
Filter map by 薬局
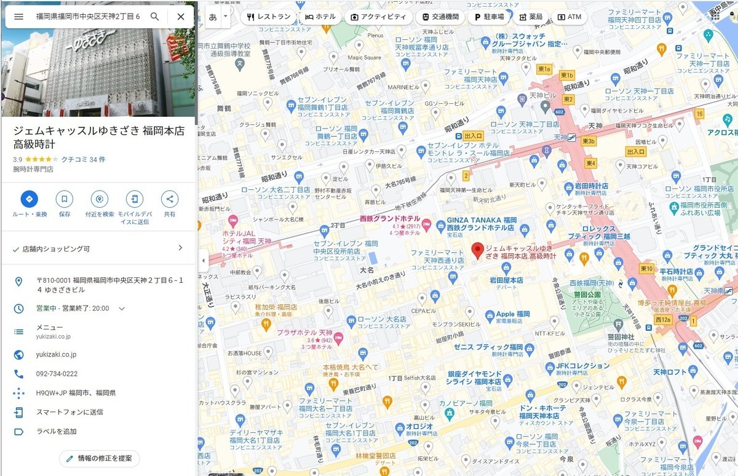click(531, 17)
